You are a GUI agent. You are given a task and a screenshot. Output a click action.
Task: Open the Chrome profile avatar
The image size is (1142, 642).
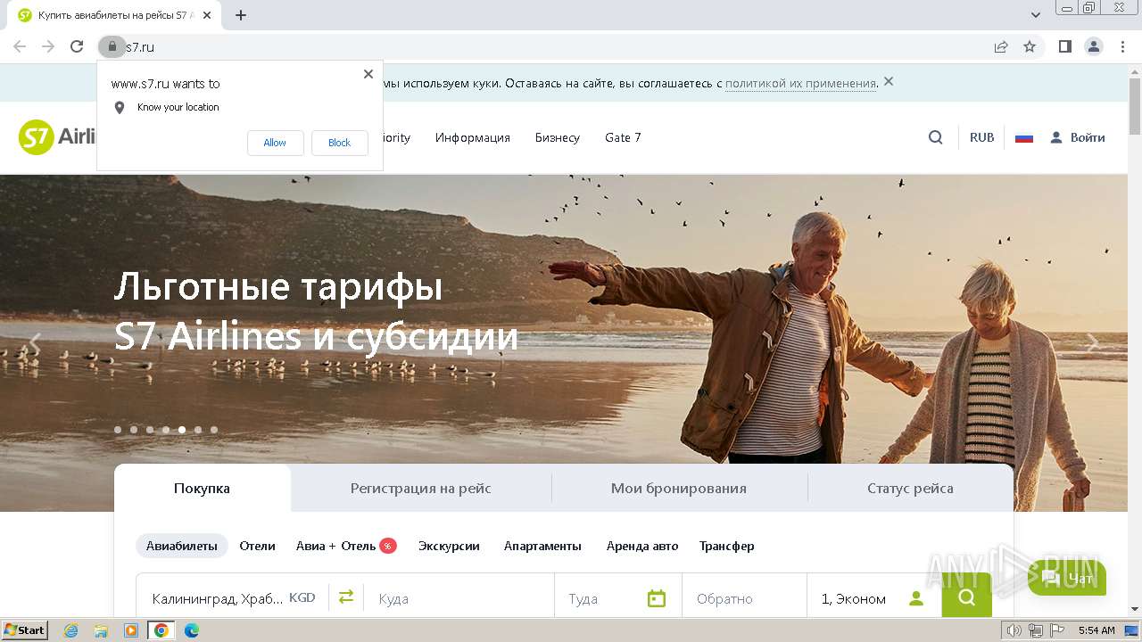pos(1094,46)
